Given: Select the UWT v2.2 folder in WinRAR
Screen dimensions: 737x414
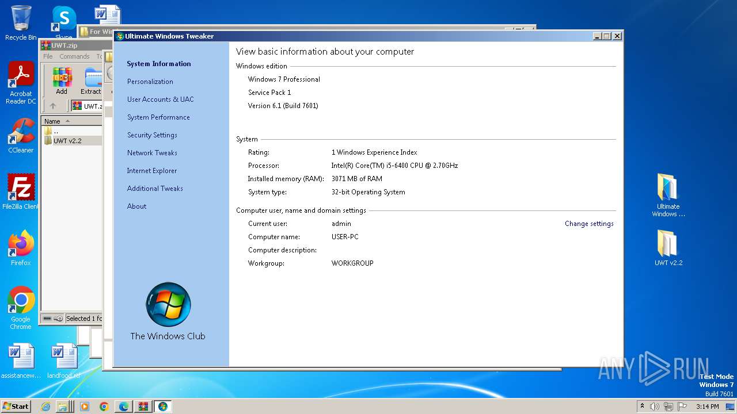Looking at the screenshot, I should tap(67, 141).
